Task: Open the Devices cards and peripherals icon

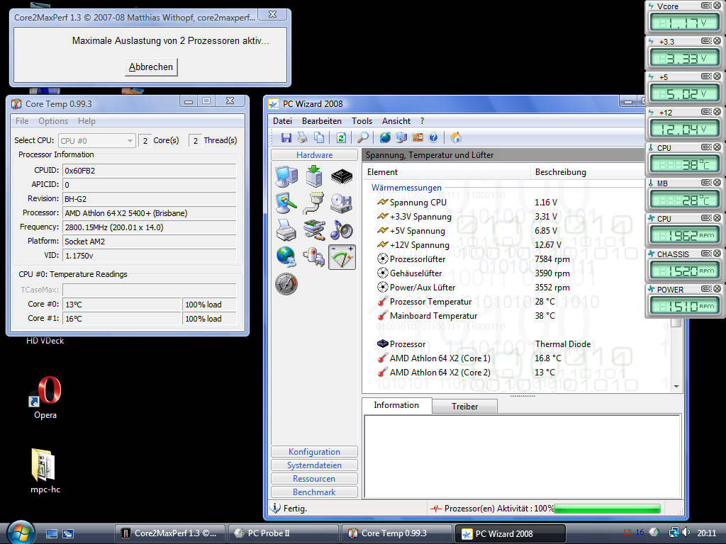Action: 314,230
